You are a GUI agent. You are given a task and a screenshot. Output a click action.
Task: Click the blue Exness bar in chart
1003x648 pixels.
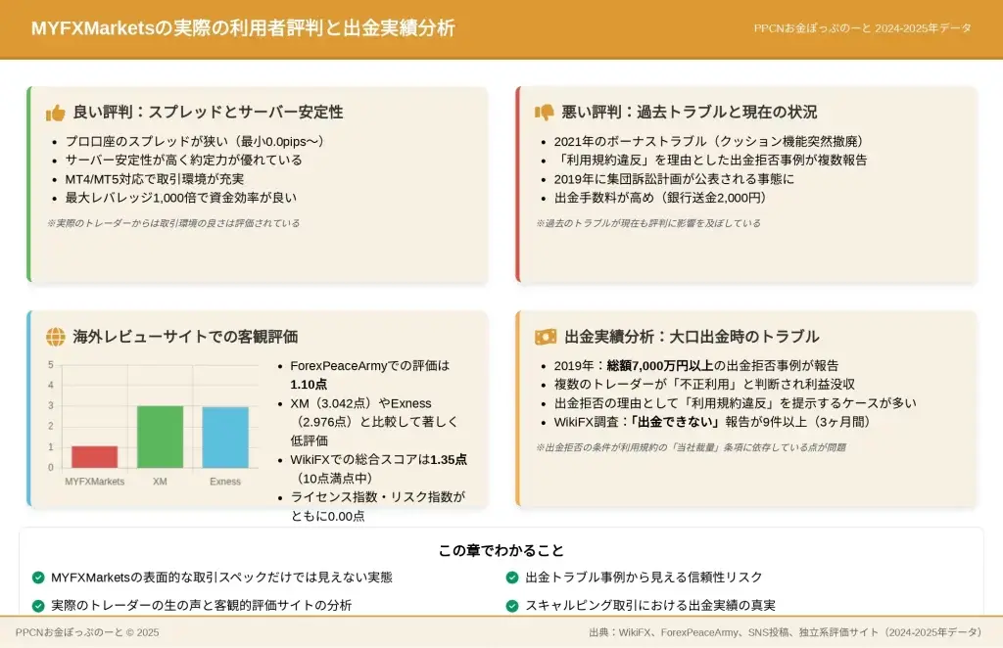[225, 438]
